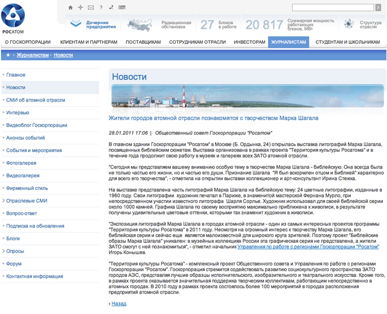The width and height of the screenshot is (387, 314).
Task: Focus the site search field
Action: (333, 7)
